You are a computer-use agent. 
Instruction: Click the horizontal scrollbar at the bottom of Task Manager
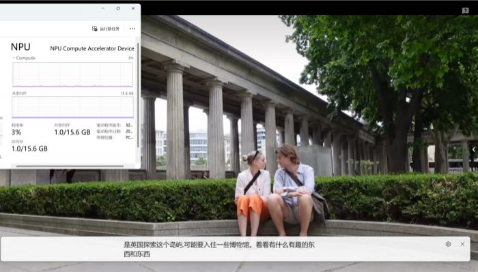[70, 166]
